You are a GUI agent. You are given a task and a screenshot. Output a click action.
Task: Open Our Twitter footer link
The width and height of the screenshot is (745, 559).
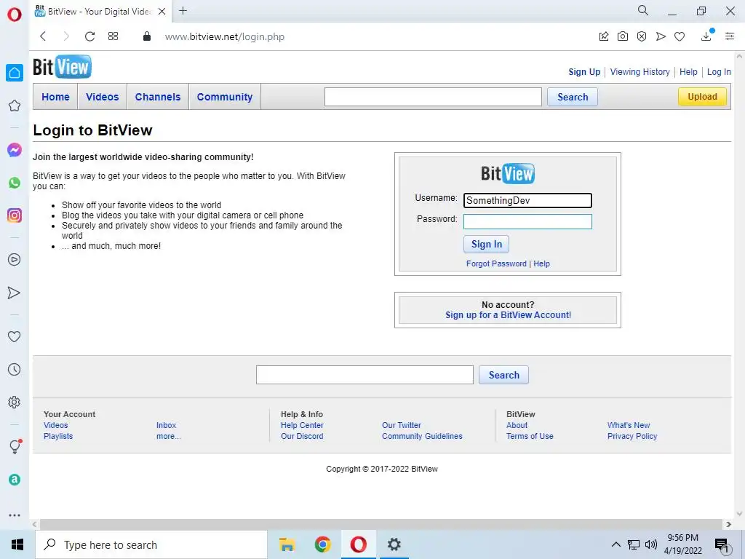tap(402, 425)
